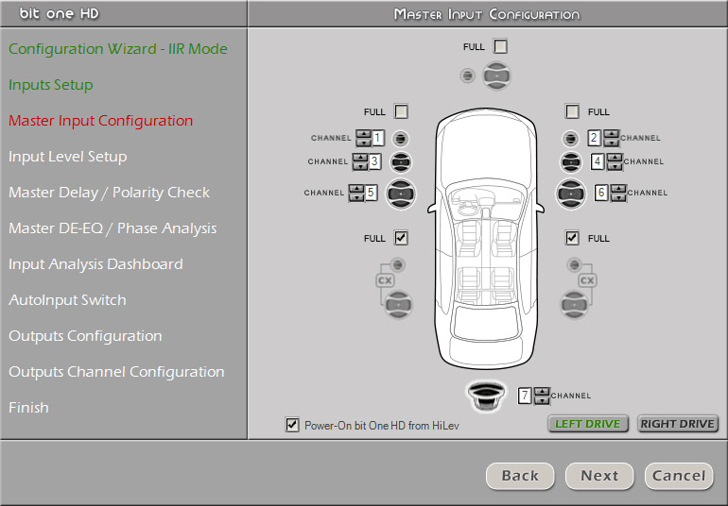Decrease the channel 1 stepper value
The height and width of the screenshot is (506, 728).
pyautogui.click(x=364, y=142)
